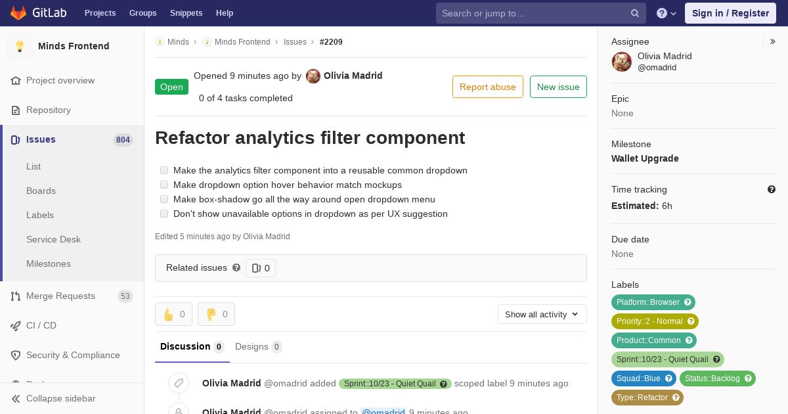Open the Help question mark dropdown

(667, 13)
